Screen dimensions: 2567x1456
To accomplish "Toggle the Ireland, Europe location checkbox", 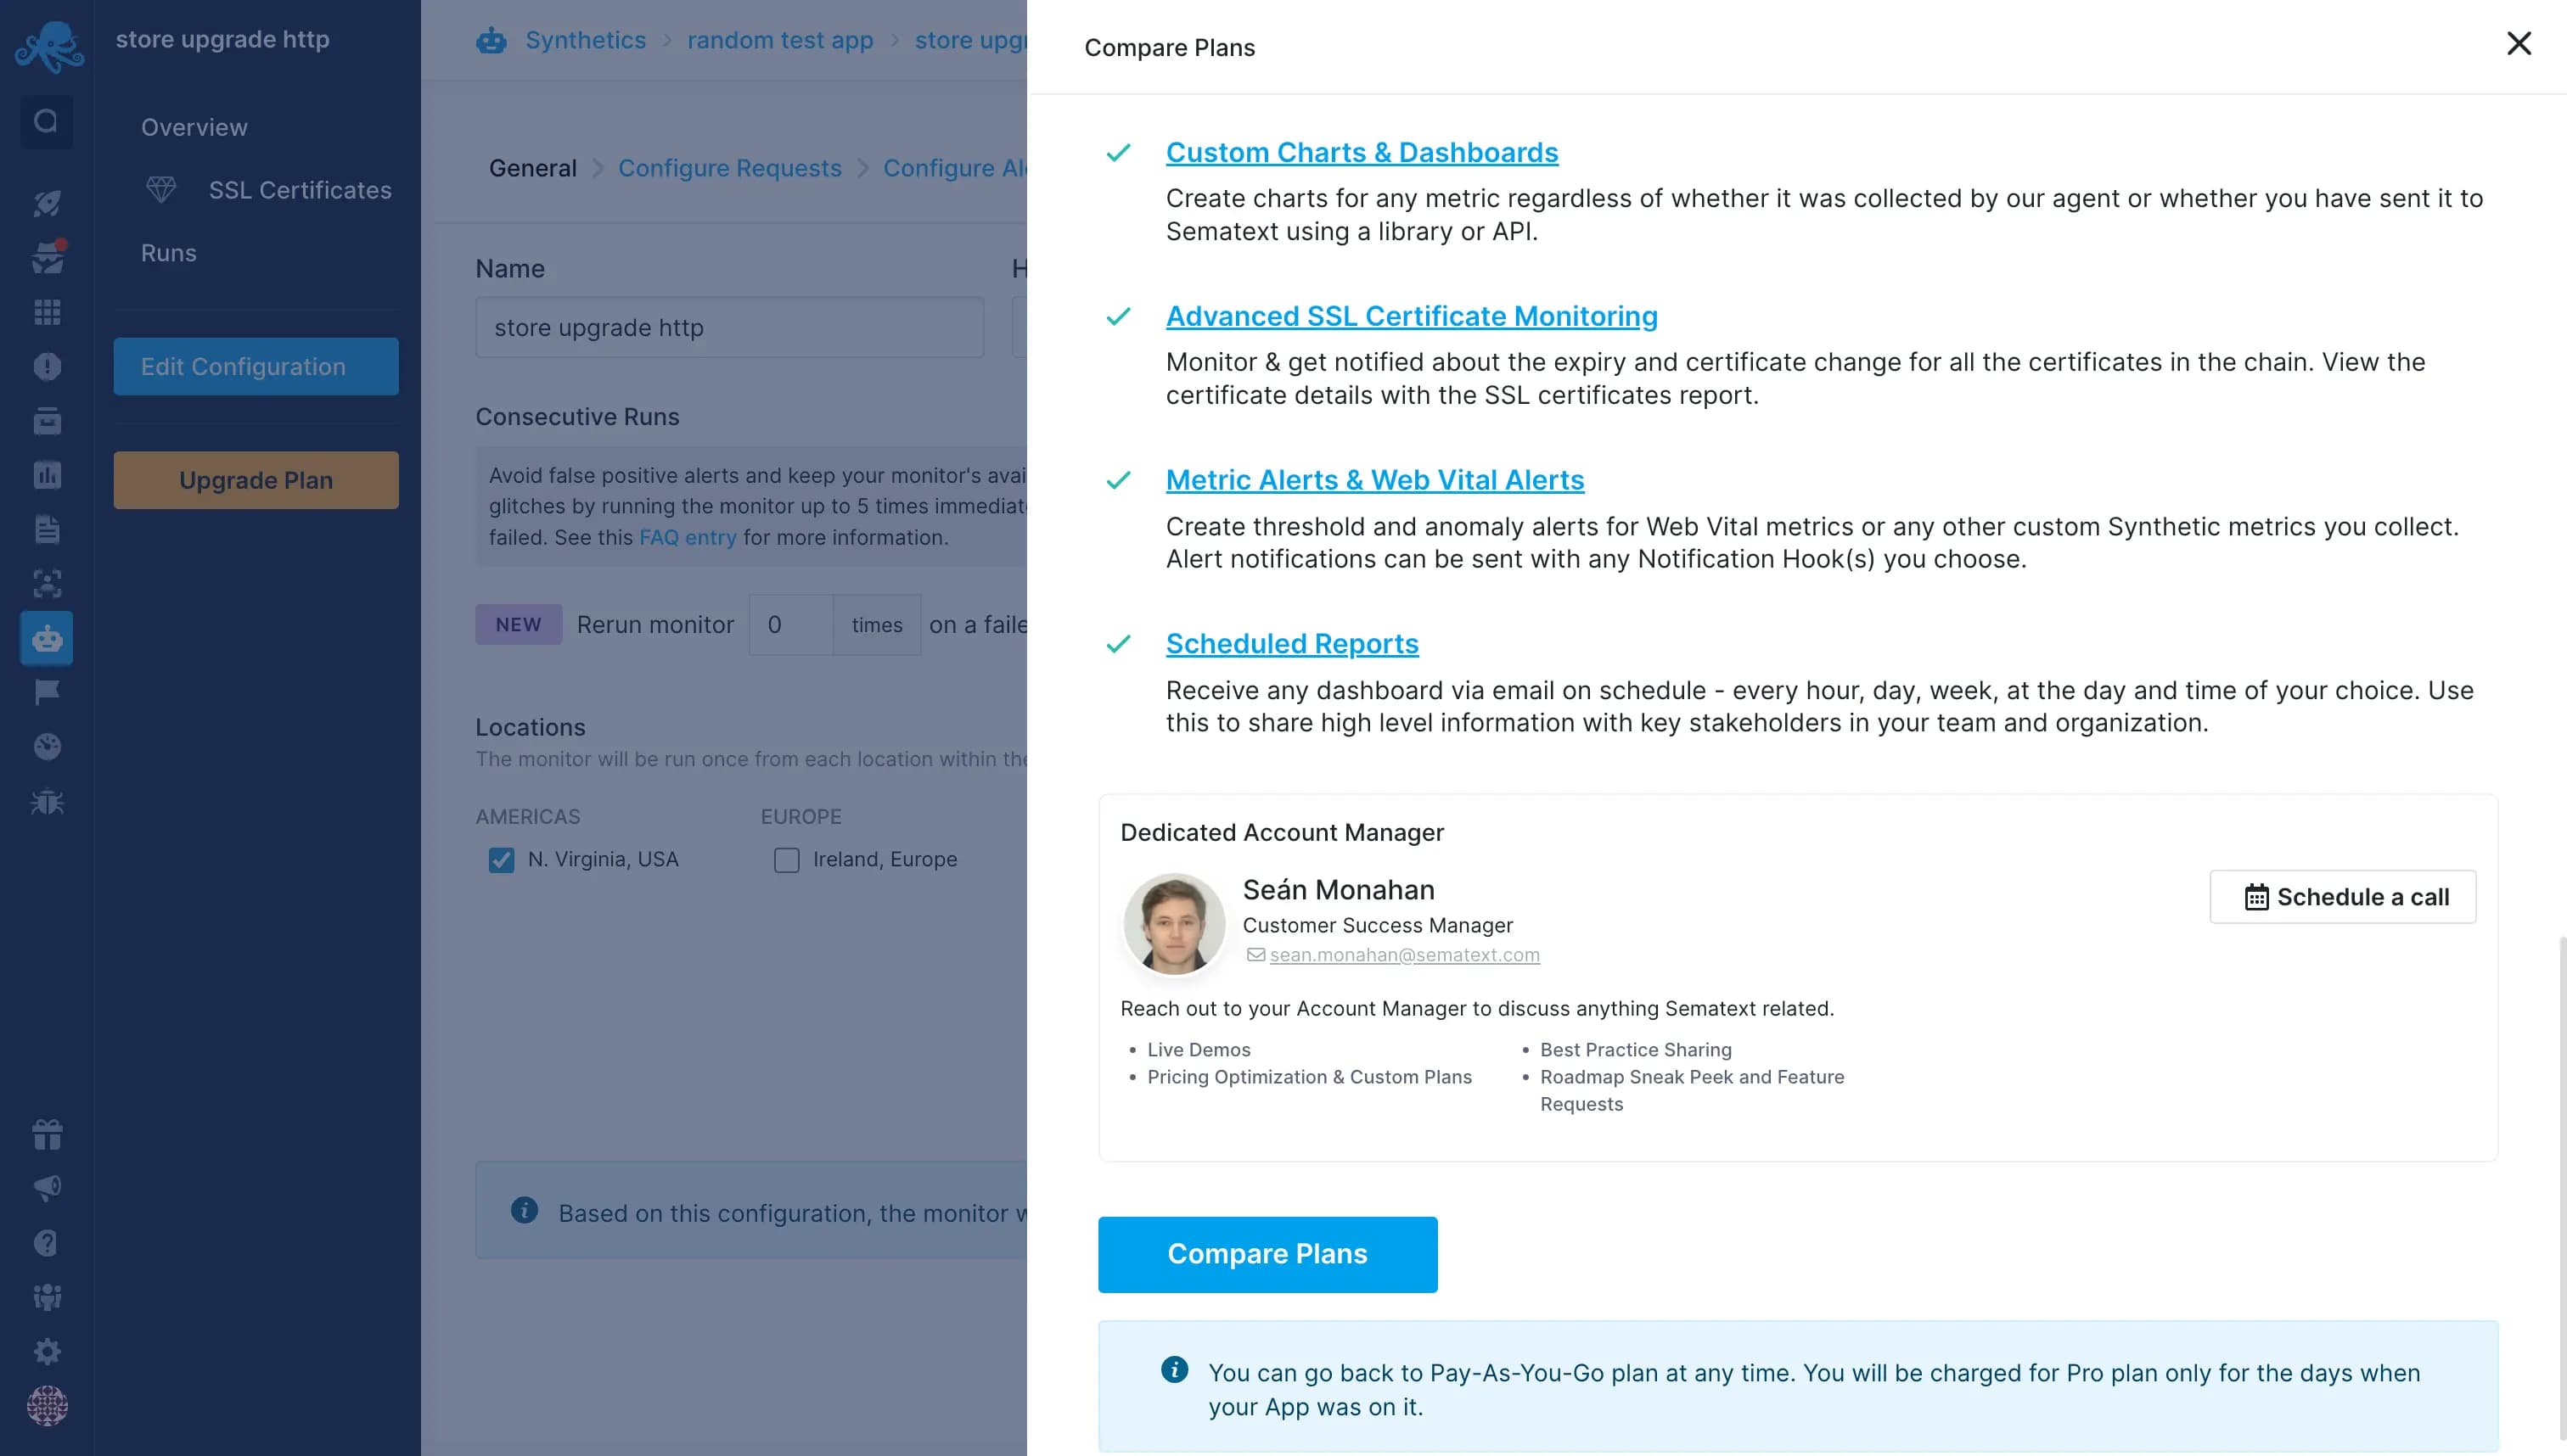I will coord(786,859).
